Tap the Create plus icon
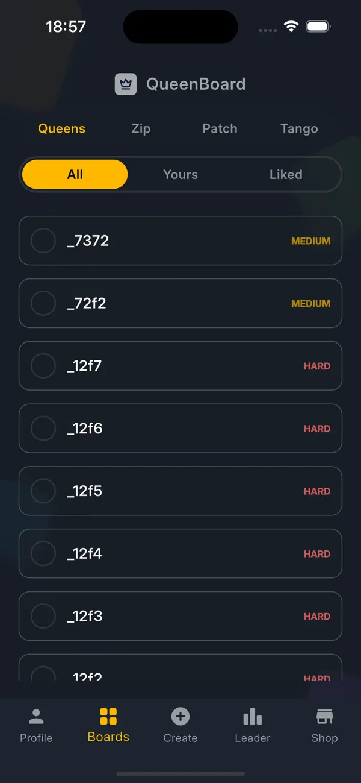The image size is (361, 783). point(180,717)
